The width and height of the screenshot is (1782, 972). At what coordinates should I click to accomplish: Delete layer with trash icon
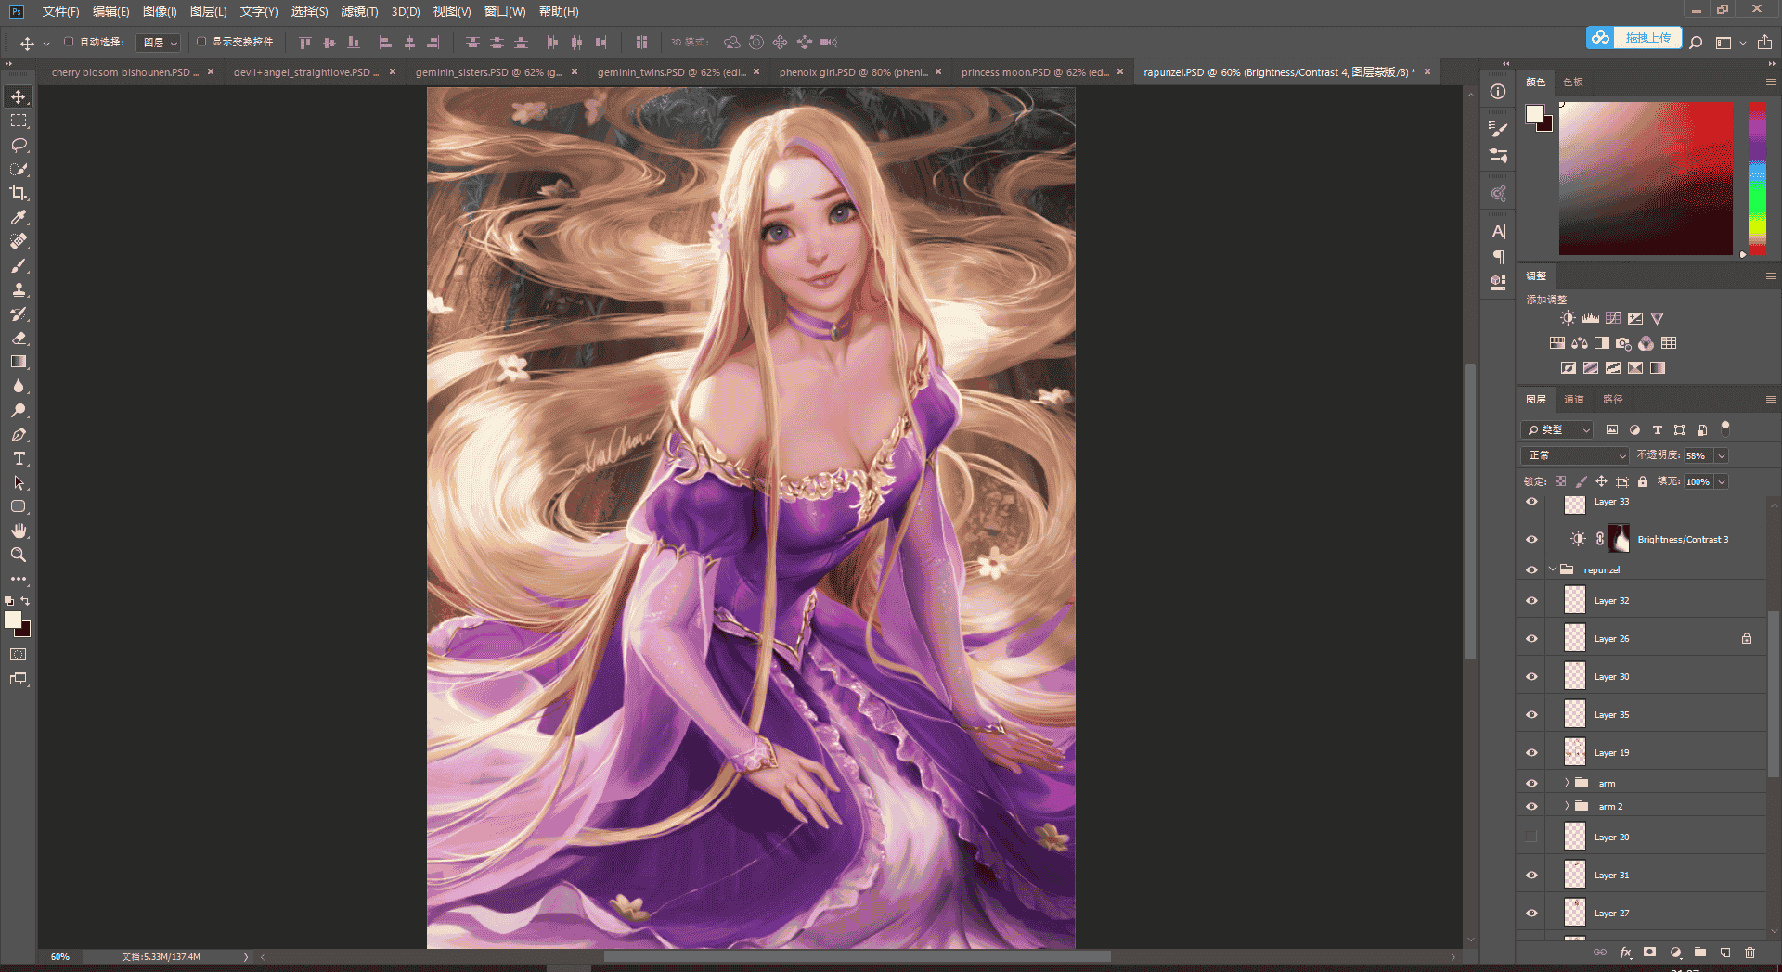pyautogui.click(x=1750, y=953)
